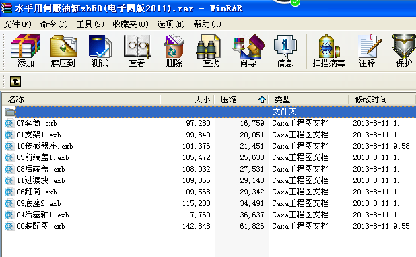Select file name 10传感器座.exb

[x=44, y=146]
